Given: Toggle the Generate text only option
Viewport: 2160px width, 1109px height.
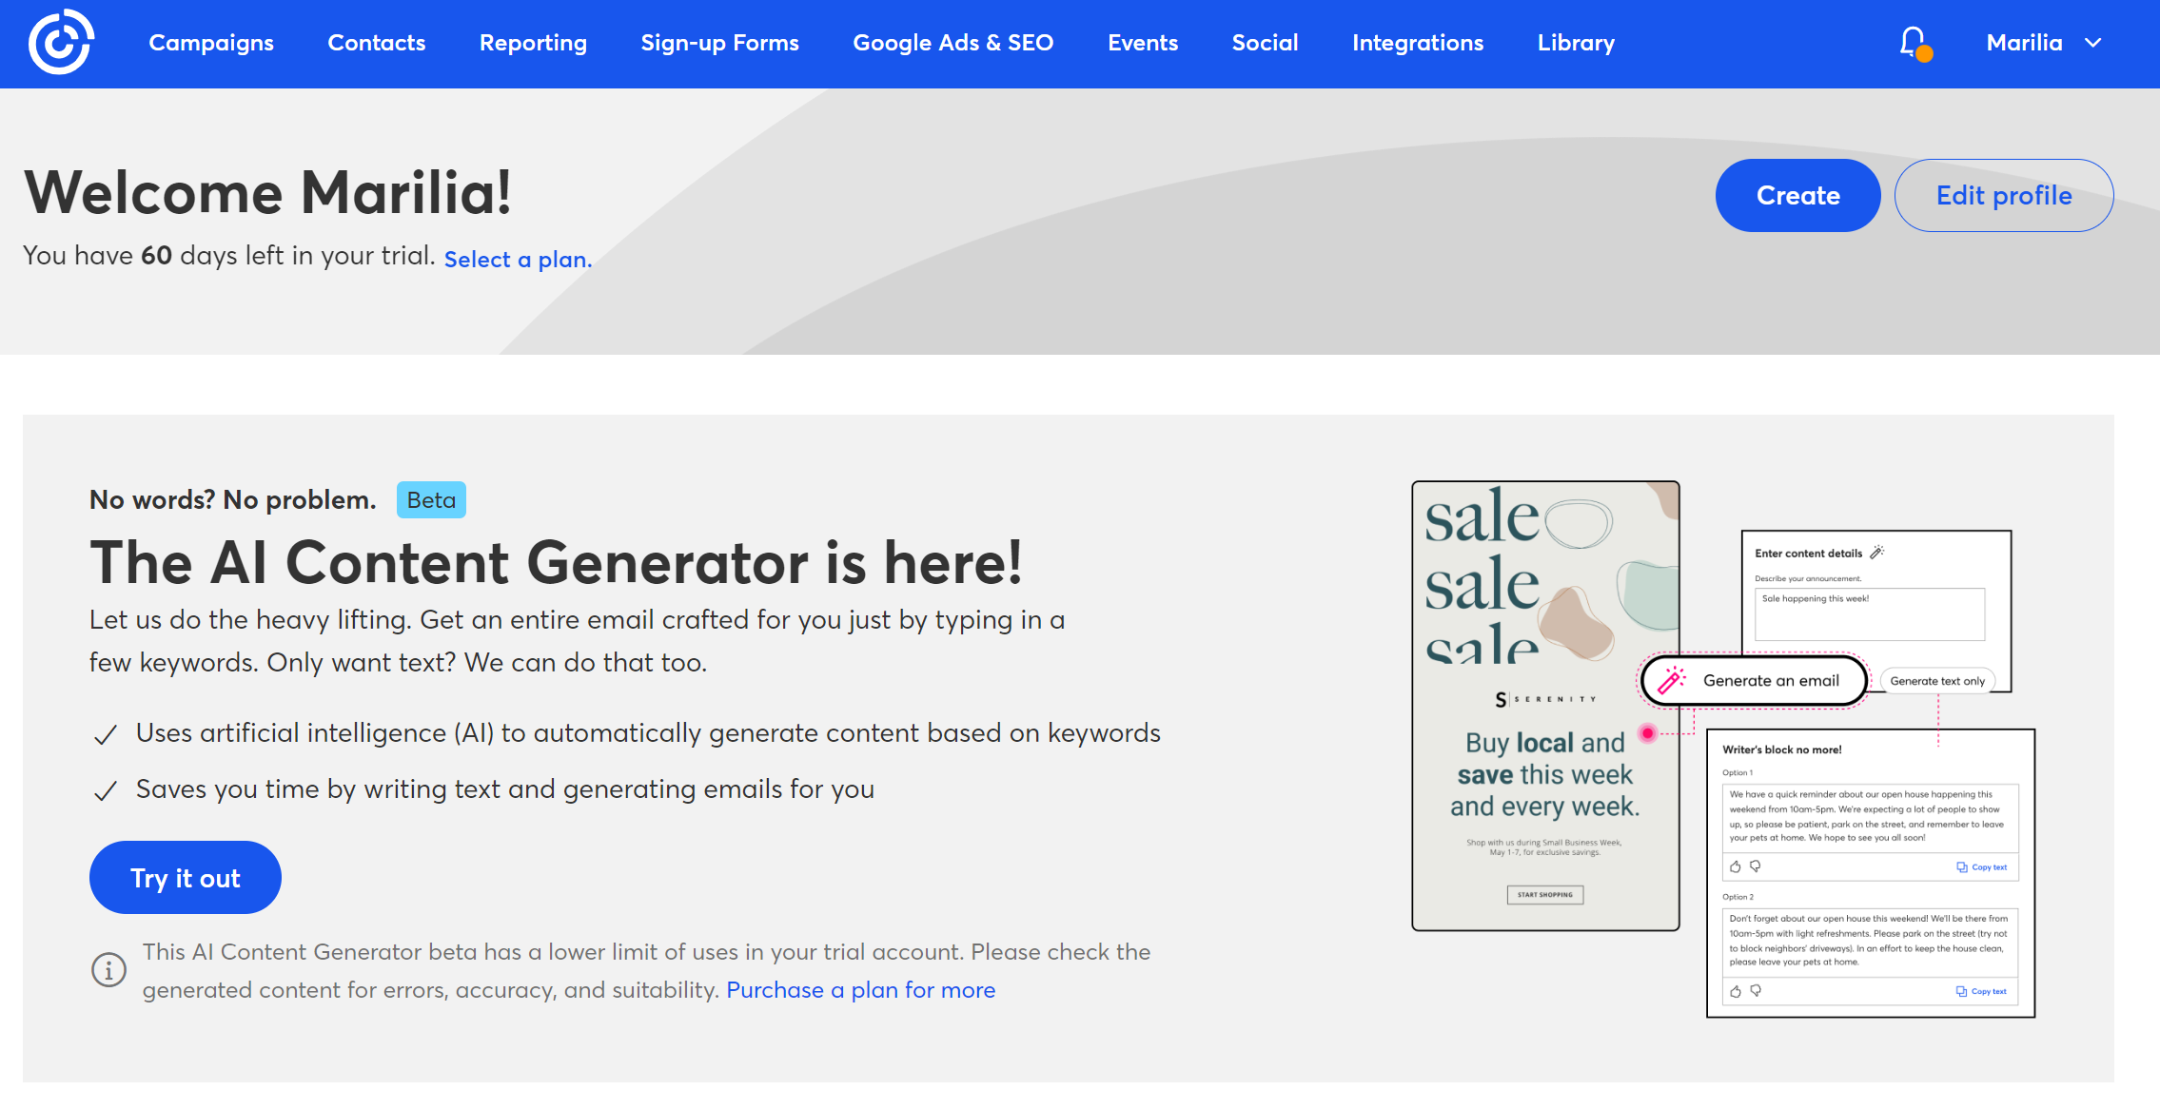Looking at the screenshot, I should tap(1938, 680).
